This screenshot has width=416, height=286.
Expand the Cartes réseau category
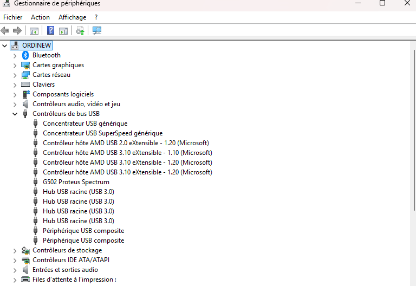pyautogui.click(x=15, y=75)
